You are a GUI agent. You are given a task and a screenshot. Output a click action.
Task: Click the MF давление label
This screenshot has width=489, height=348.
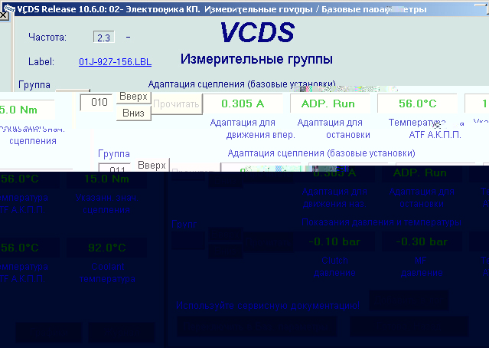point(422,267)
